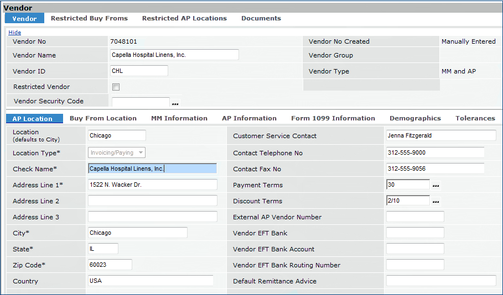Screen dimensions: 503x295
Task: Switch to Restricted Buy Froms tab
Action: 89,18
